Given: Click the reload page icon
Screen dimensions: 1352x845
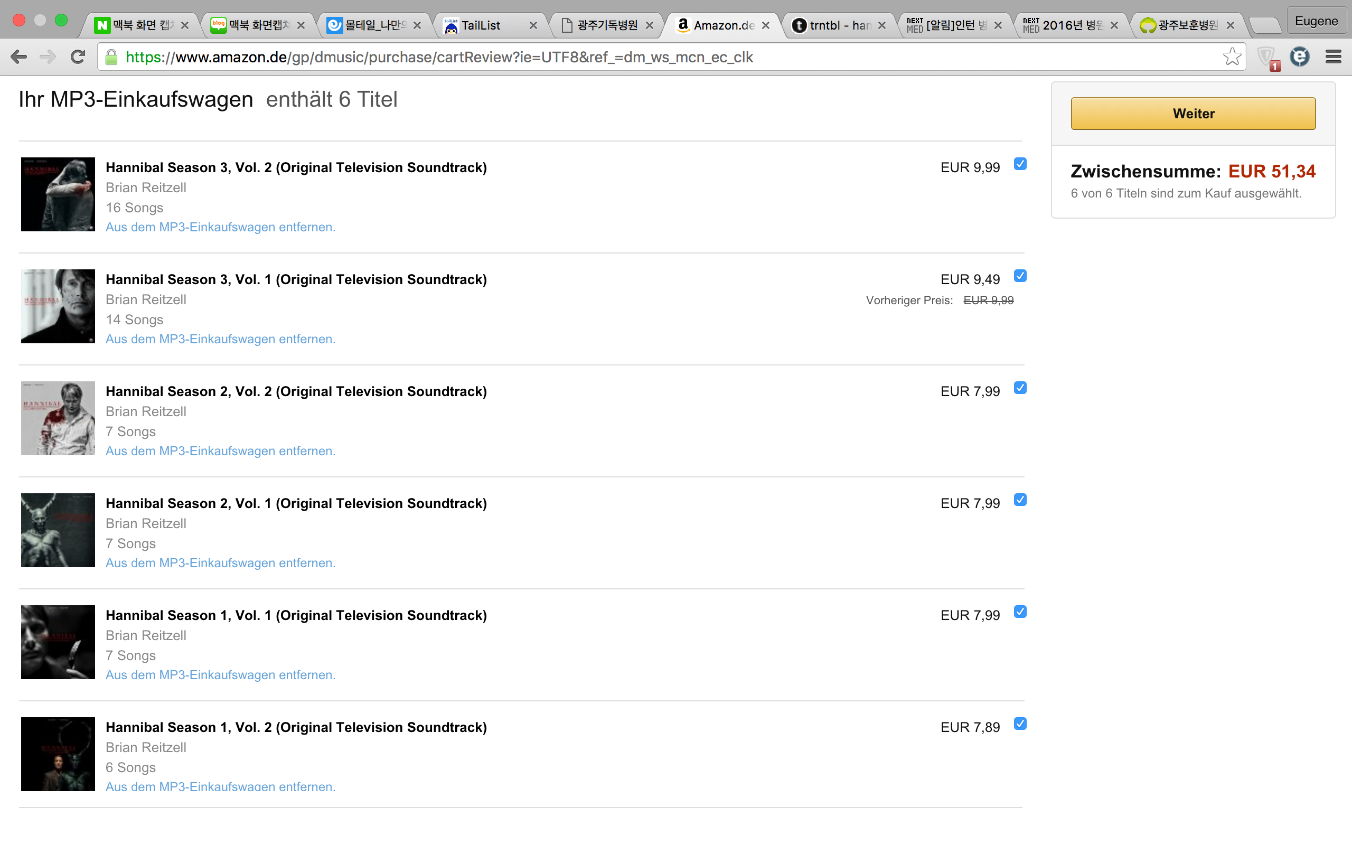Looking at the screenshot, I should tap(78, 57).
